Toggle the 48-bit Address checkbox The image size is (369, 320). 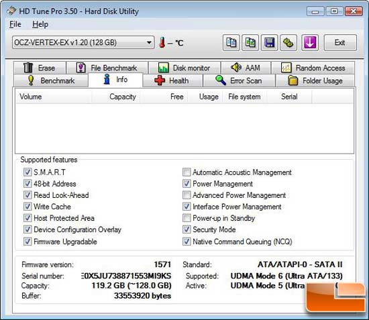28,184
